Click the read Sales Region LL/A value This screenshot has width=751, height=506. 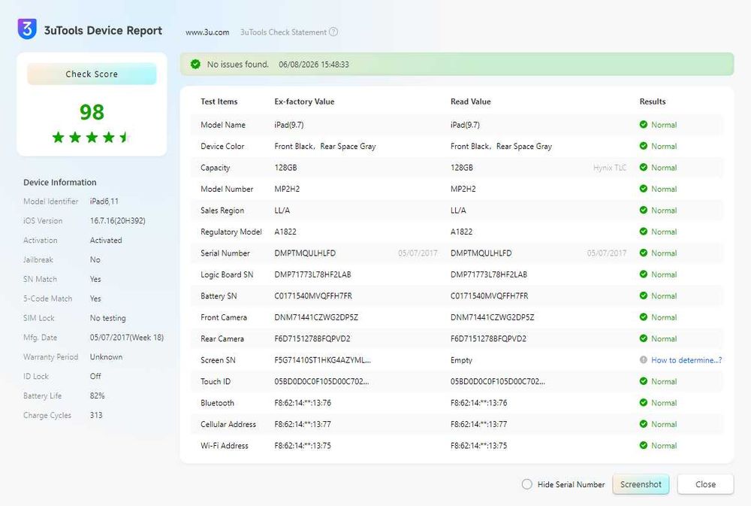pyautogui.click(x=458, y=211)
